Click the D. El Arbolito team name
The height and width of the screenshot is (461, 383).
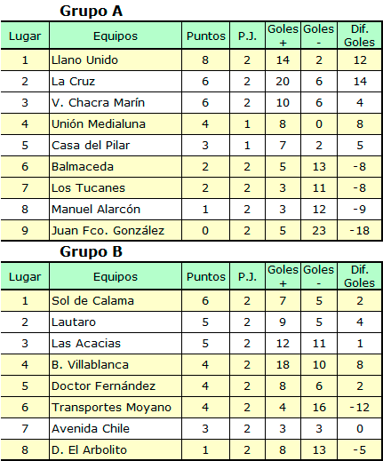tap(89, 450)
